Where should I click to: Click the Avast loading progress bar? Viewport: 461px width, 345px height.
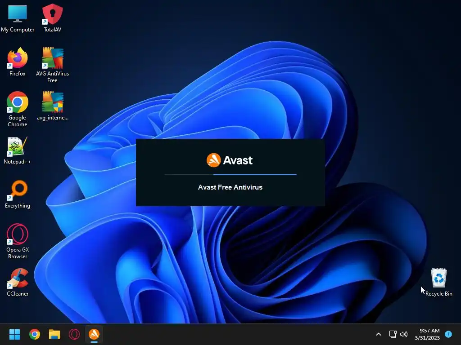(x=230, y=175)
